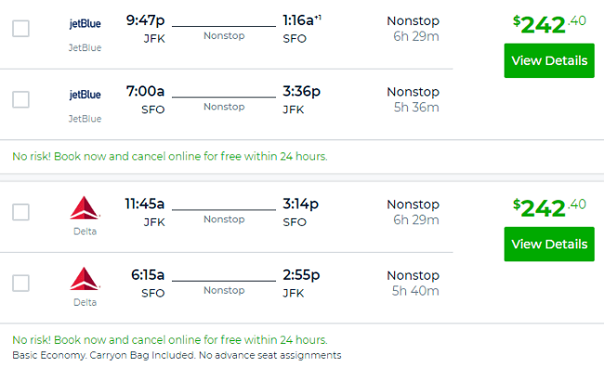Click JetBlue logo on 9:47p departure

click(x=85, y=23)
